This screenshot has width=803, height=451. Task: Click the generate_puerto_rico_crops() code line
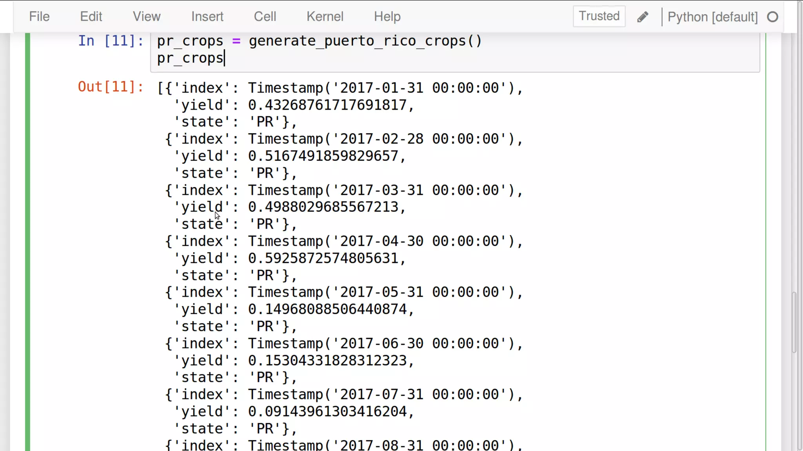point(319,41)
